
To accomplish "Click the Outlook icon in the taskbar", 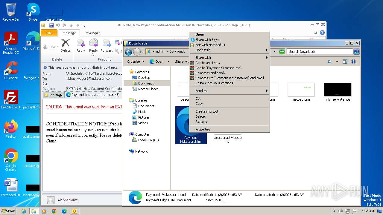I will point(74,211).
